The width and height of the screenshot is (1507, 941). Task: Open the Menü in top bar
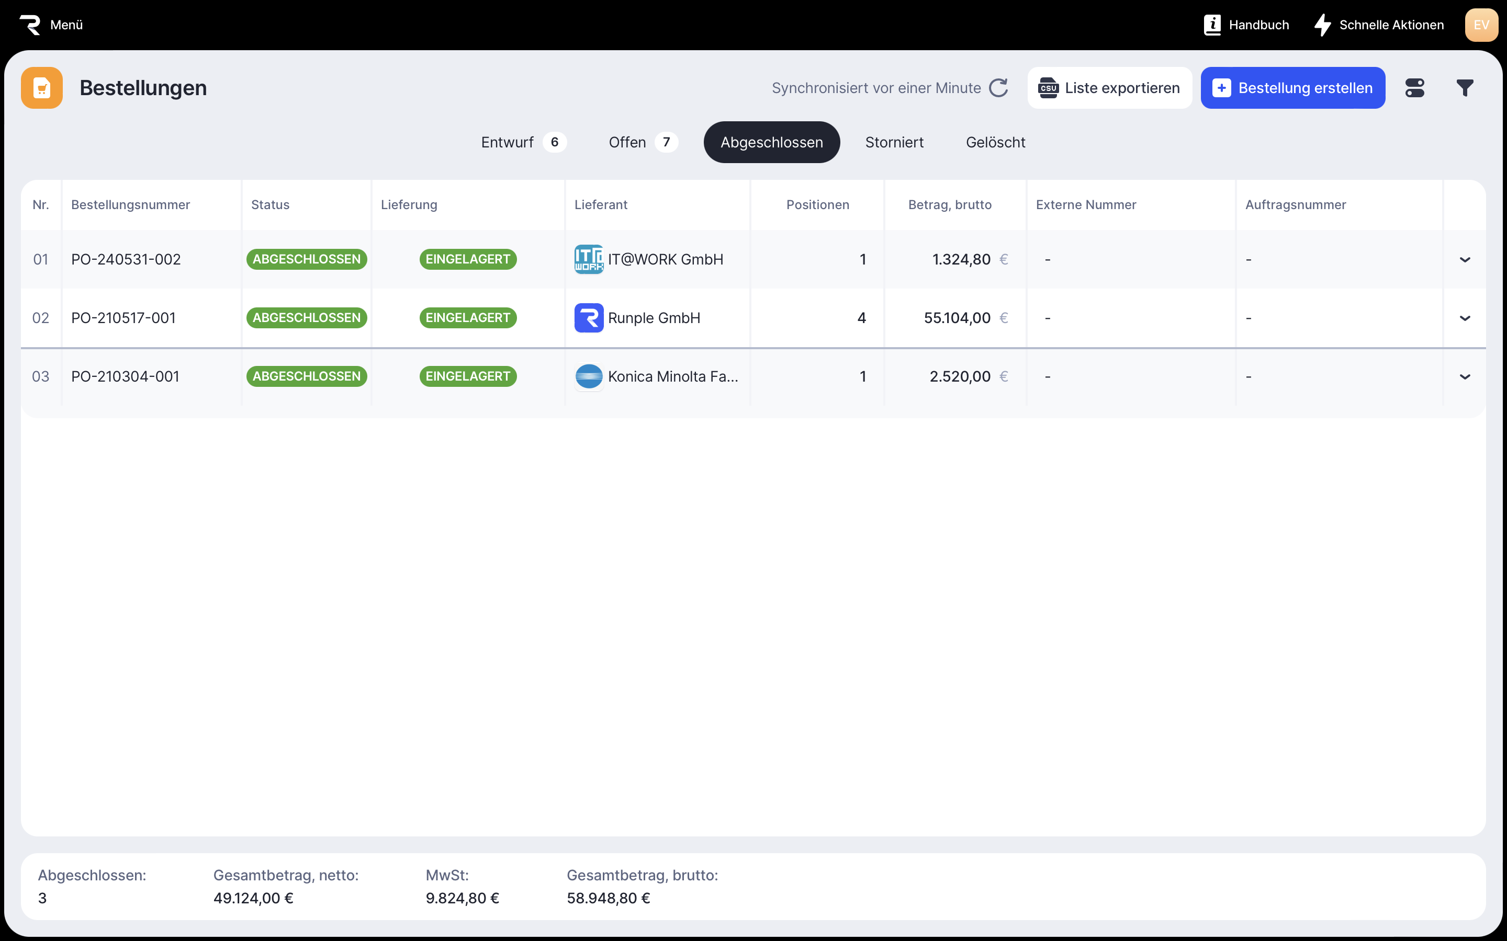(66, 25)
